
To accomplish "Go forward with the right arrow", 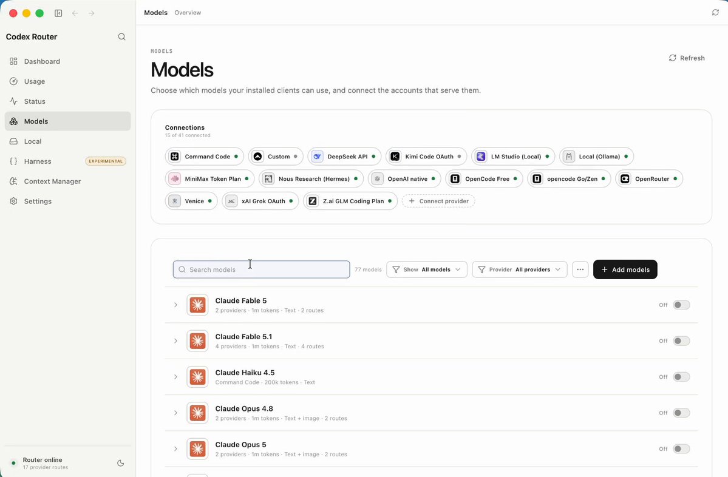I will (x=92, y=13).
